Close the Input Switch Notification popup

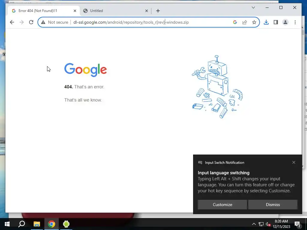click(x=294, y=162)
